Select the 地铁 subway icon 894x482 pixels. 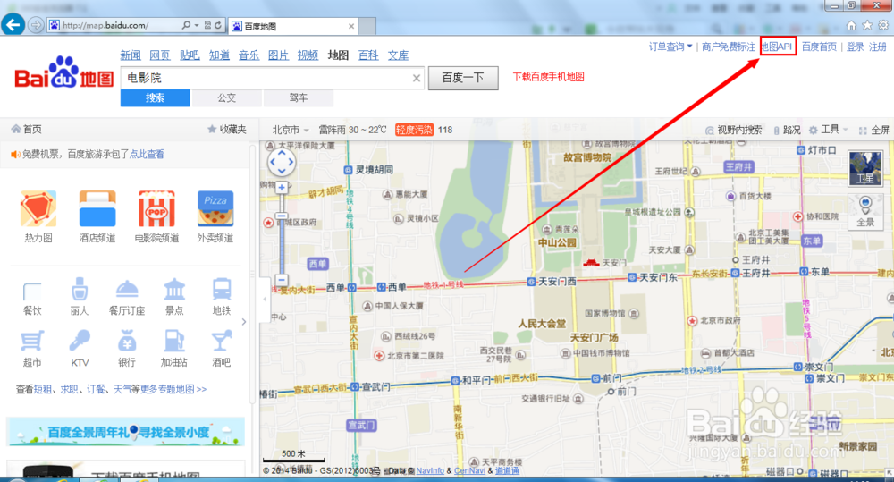[221, 289]
